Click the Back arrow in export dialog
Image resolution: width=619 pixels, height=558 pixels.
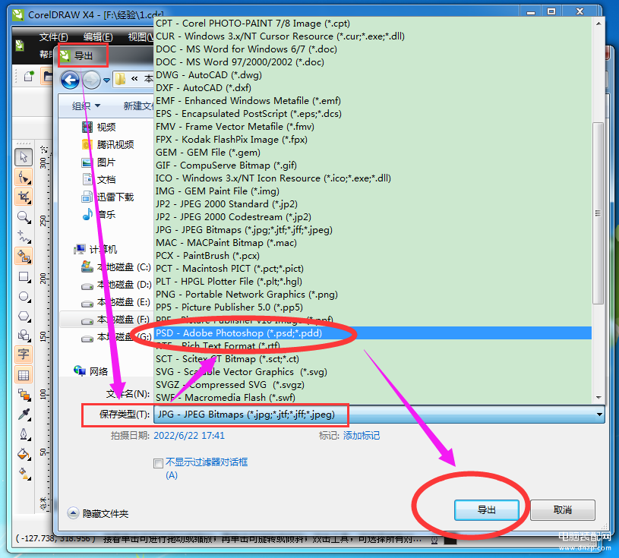71,80
